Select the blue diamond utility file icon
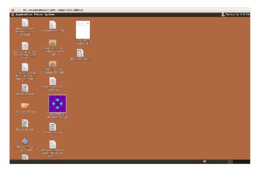262x196 pixels. 25,141
